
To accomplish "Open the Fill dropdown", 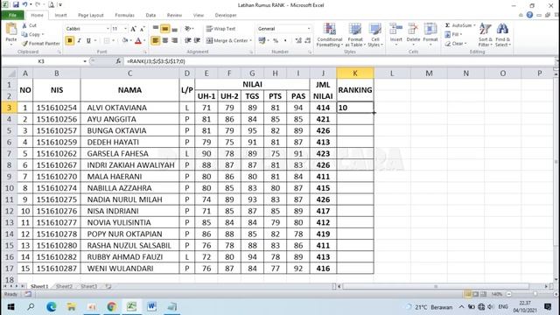I will [453, 34].
